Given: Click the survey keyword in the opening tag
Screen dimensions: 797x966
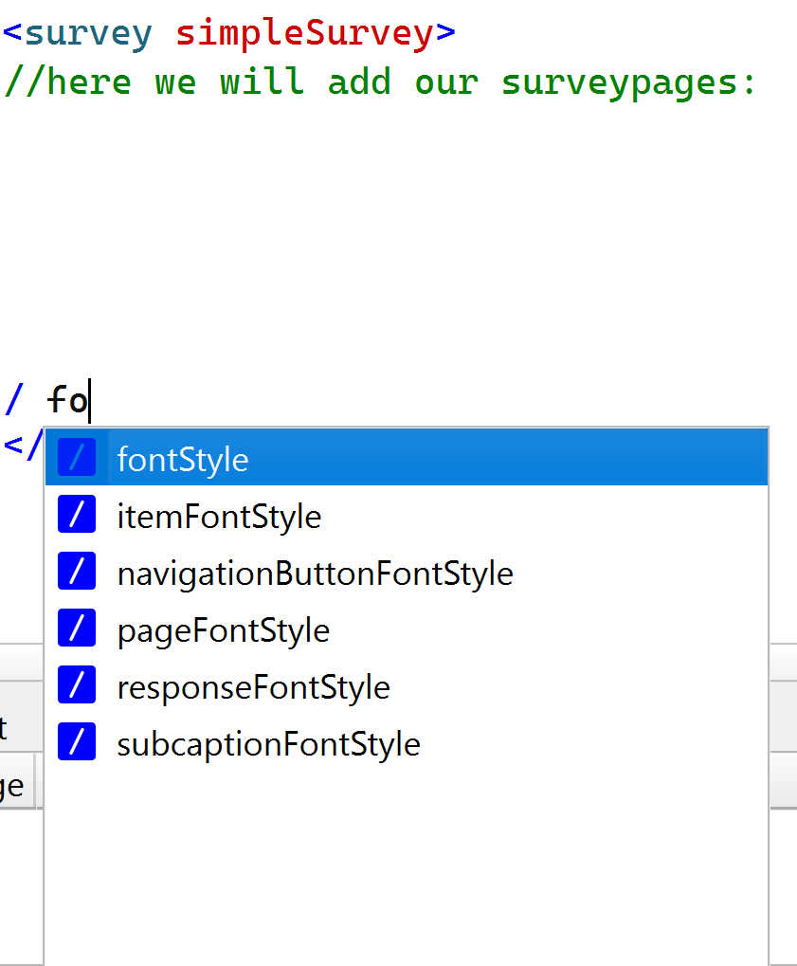Looking at the screenshot, I should [x=88, y=33].
